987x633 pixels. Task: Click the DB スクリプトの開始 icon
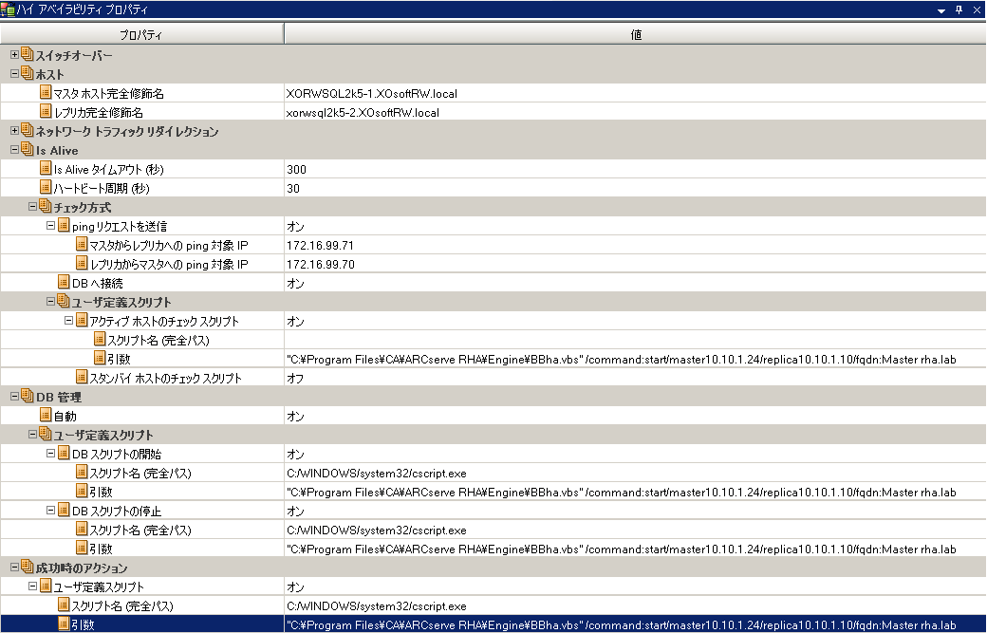click(64, 453)
